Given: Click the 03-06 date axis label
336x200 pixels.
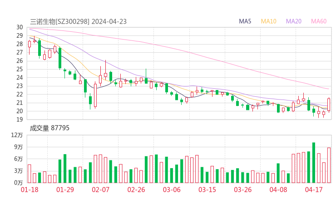Looking at the screenshot, I should coord(172,190).
